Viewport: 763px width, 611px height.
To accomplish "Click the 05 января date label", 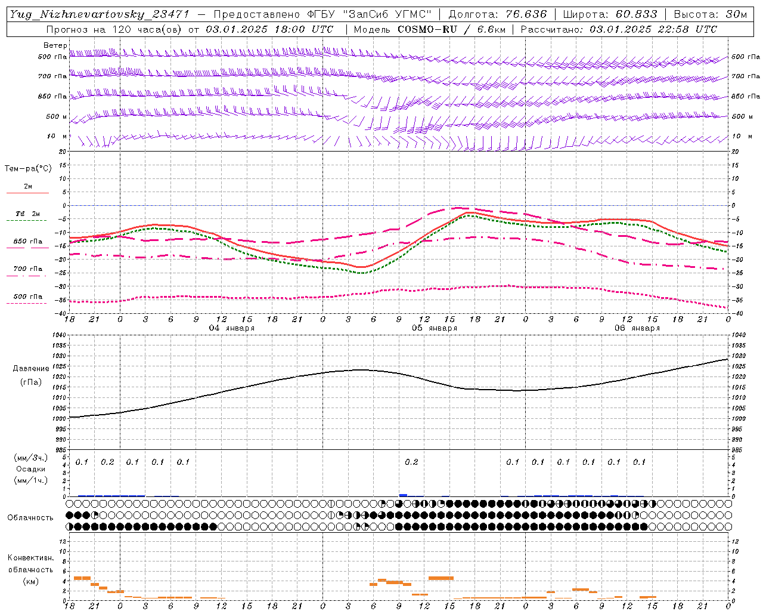I will pos(435,328).
